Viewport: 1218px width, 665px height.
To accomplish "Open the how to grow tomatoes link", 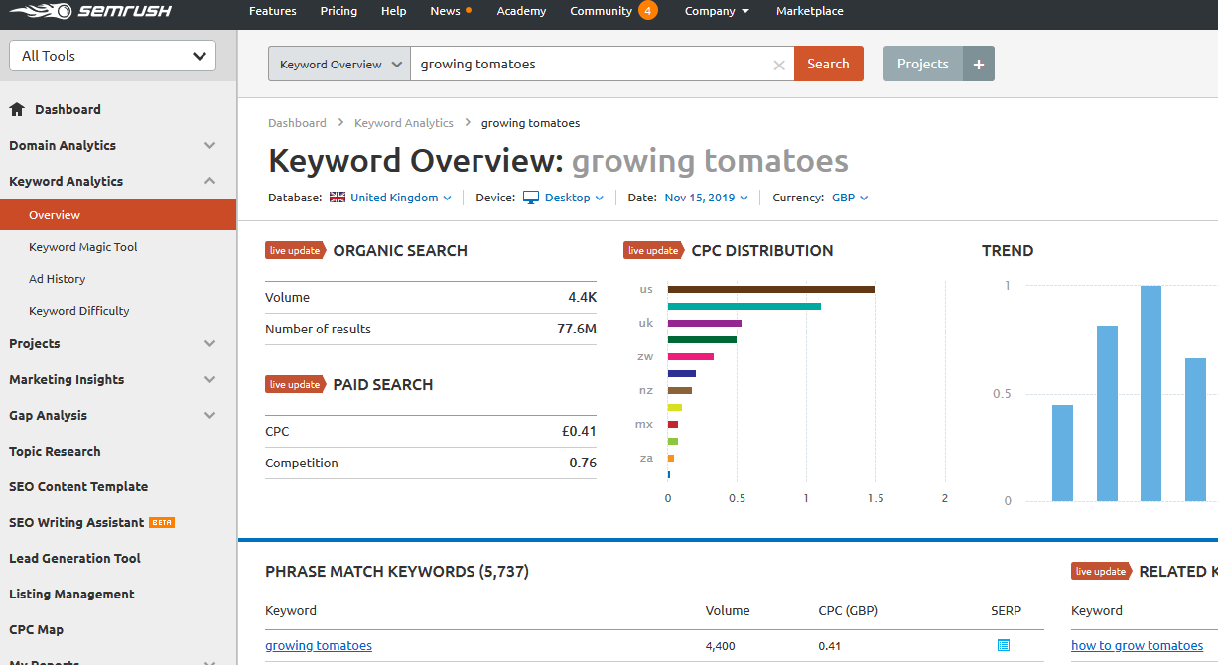I will tap(1137, 645).
